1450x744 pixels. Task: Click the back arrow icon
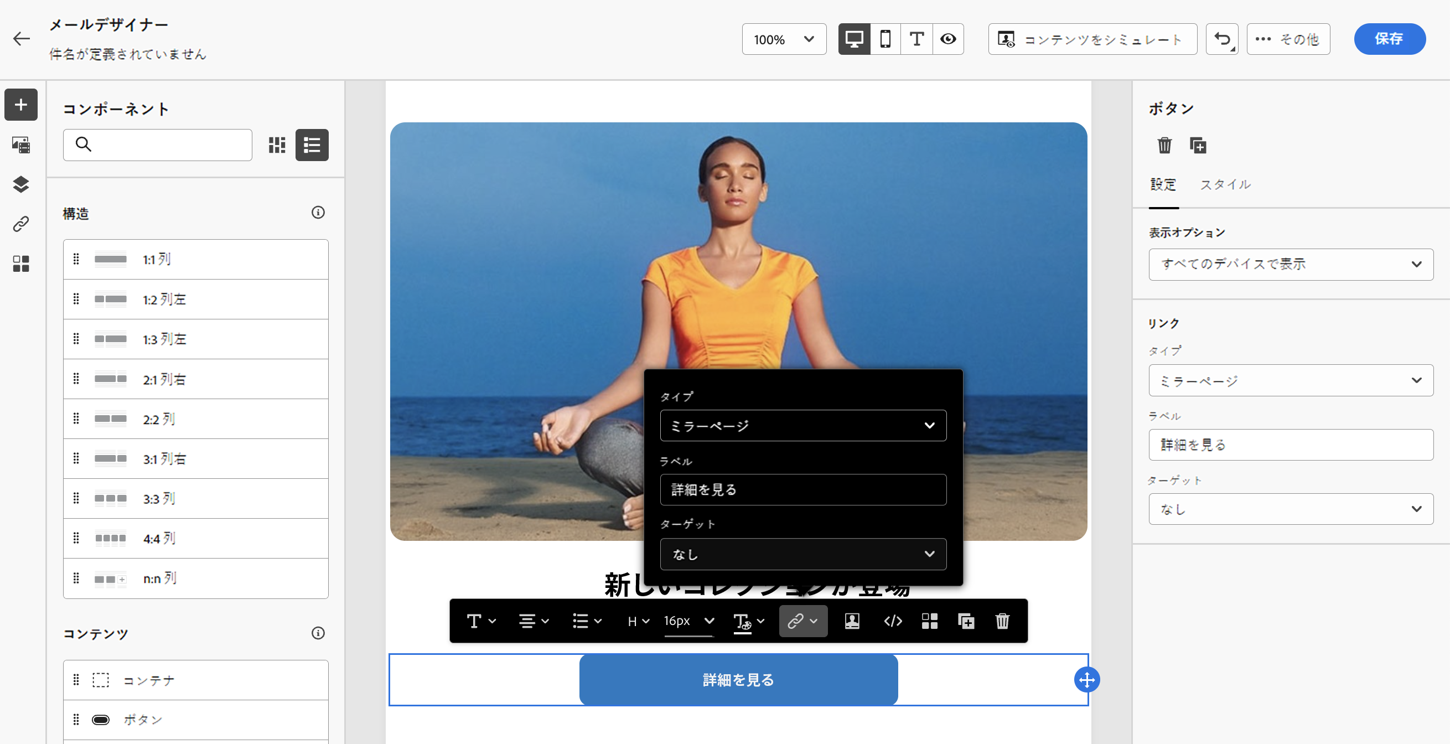[22, 39]
